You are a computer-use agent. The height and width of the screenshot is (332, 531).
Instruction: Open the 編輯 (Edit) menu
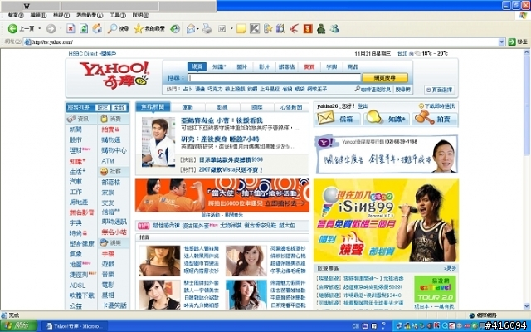[x=38, y=15]
